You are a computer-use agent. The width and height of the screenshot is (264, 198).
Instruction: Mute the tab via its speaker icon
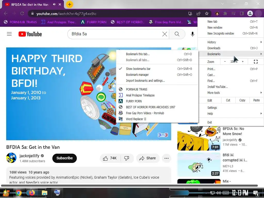tap(54, 4)
